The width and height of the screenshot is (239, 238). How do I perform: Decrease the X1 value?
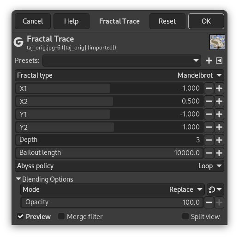[209, 88]
